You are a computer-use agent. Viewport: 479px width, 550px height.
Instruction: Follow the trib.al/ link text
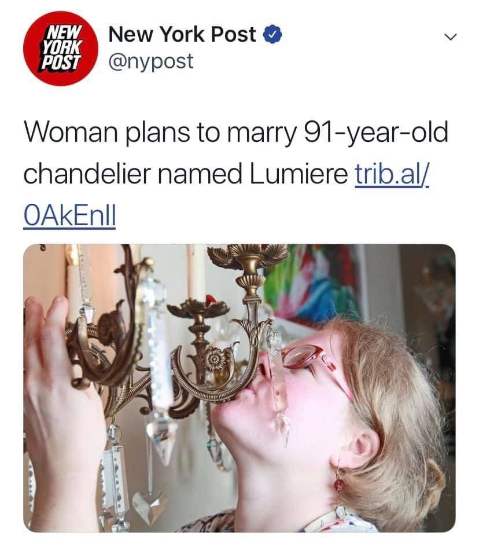[392, 174]
